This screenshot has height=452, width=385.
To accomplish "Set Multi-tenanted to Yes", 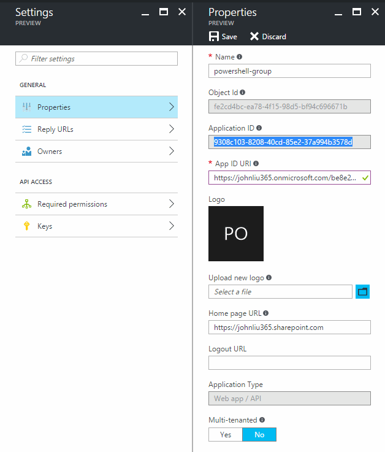I will pyautogui.click(x=226, y=434).
